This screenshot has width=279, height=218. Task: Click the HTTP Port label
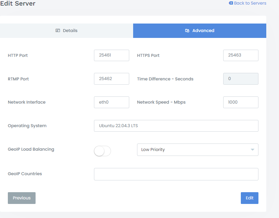(18, 56)
